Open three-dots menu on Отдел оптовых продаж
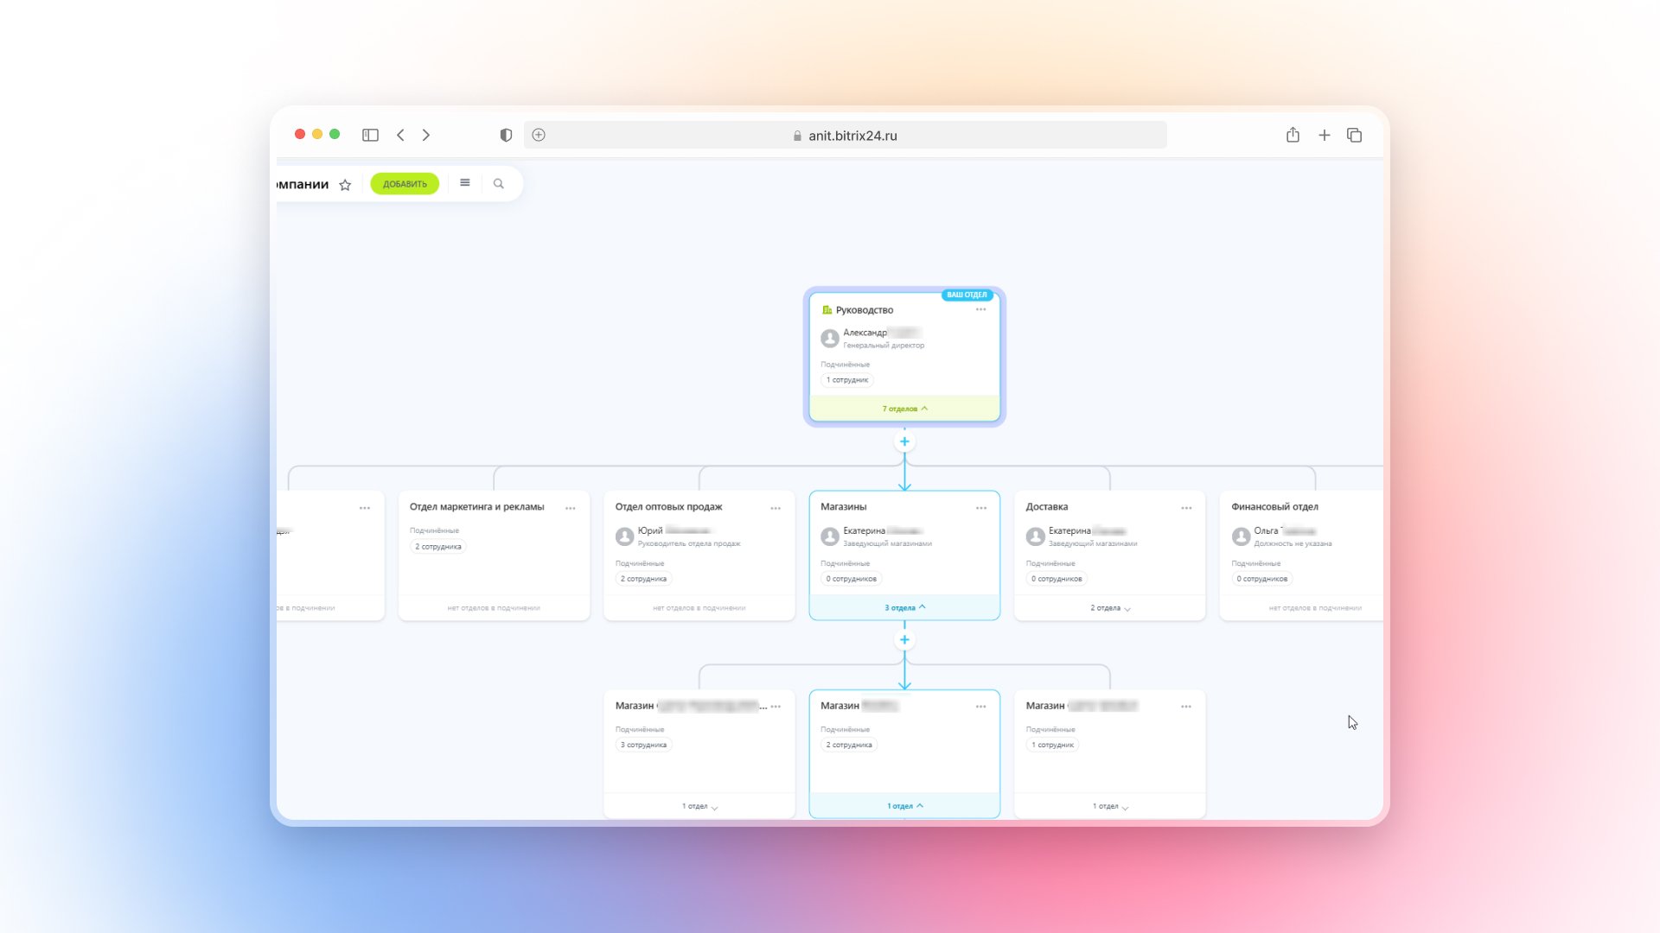 coord(776,508)
